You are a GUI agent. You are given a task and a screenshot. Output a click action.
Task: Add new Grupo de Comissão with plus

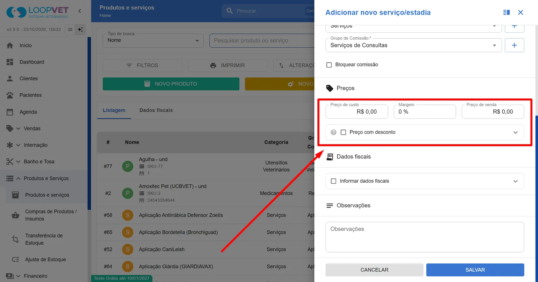pyautogui.click(x=514, y=45)
